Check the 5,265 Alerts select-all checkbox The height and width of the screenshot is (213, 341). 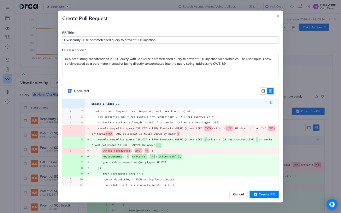coord(25,108)
